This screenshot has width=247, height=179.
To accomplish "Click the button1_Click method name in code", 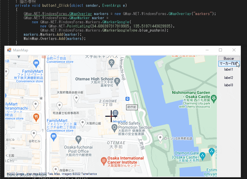I will tap(56, 6).
